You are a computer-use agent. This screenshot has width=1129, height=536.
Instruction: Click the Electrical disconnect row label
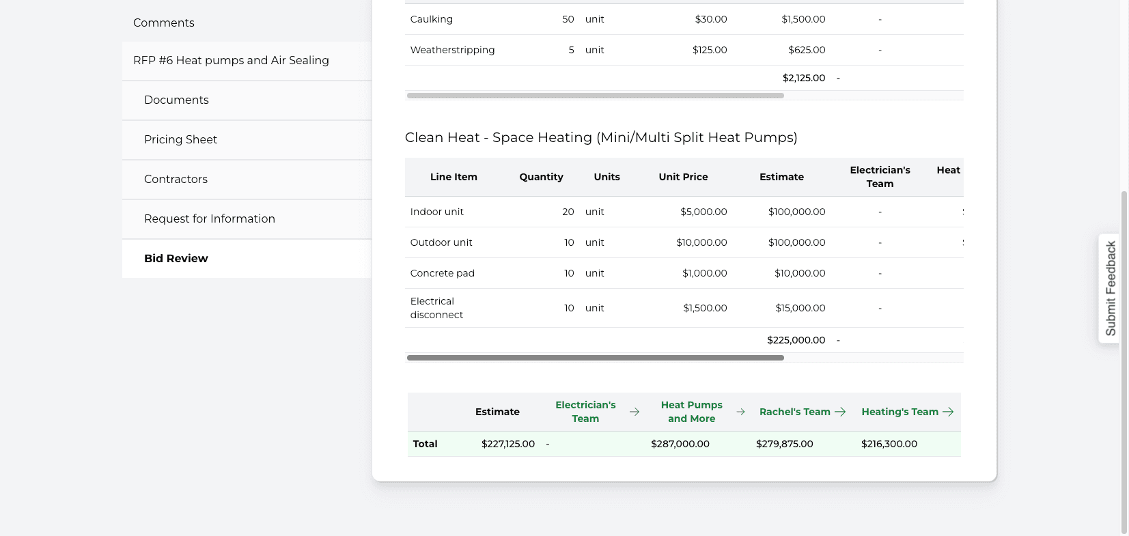coord(436,308)
